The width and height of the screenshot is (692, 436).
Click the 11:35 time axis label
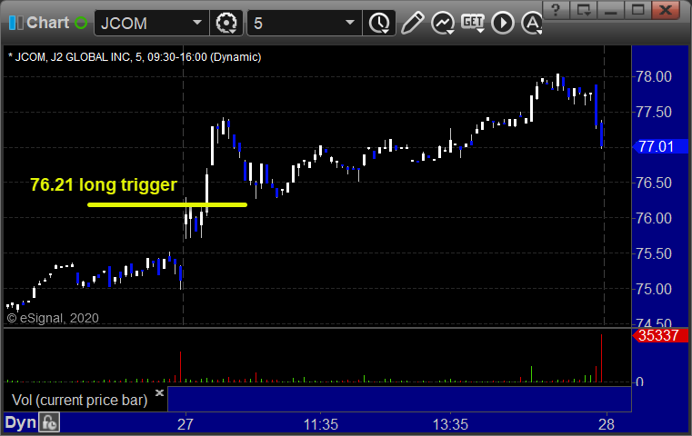[321, 424]
